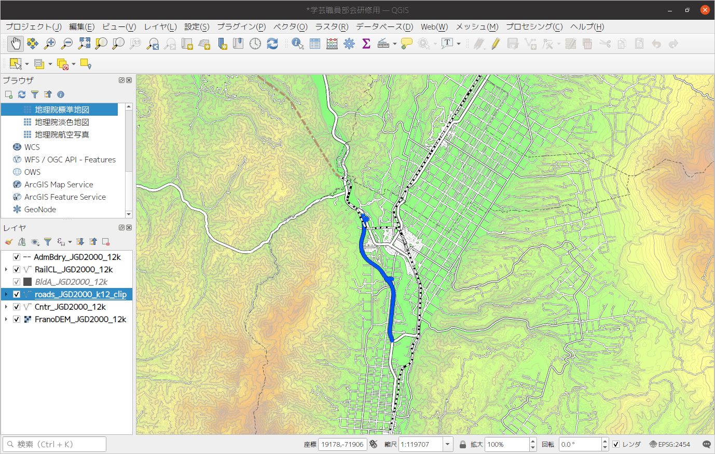Viewport: 715px width, 454px height.
Task: Click EPSG:2454 CRS button
Action: 669,444
